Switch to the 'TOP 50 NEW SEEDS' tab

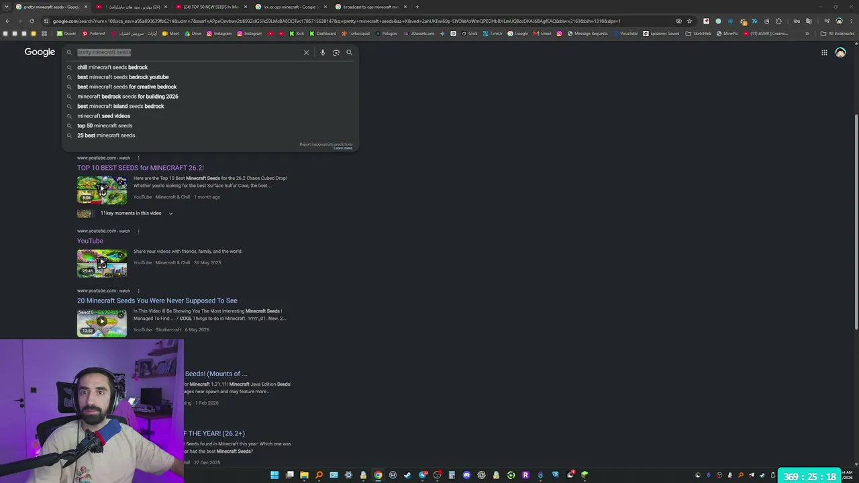[x=211, y=7]
